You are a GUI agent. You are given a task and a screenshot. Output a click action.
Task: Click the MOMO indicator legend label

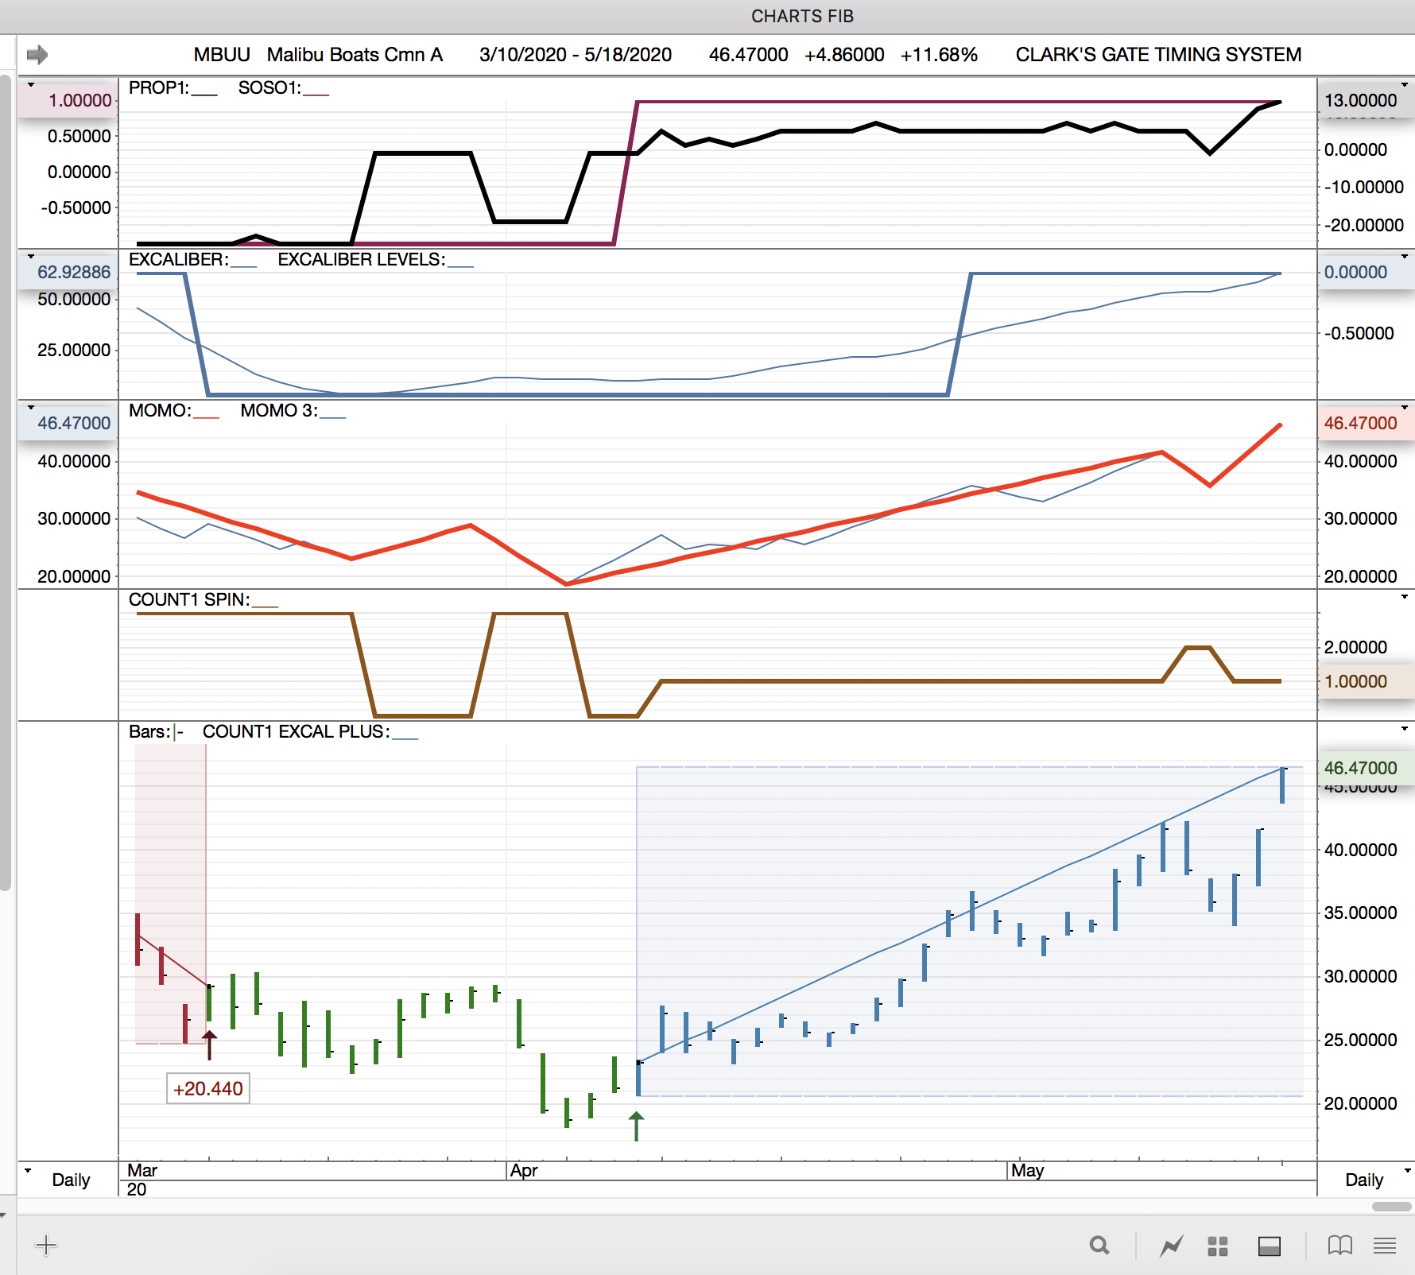tap(160, 410)
